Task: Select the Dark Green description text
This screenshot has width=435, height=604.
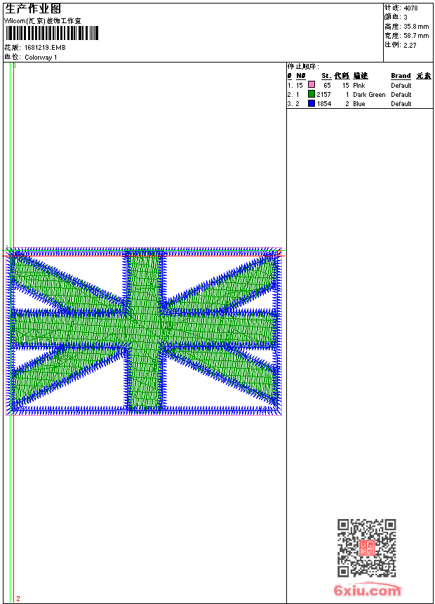Action: click(369, 95)
